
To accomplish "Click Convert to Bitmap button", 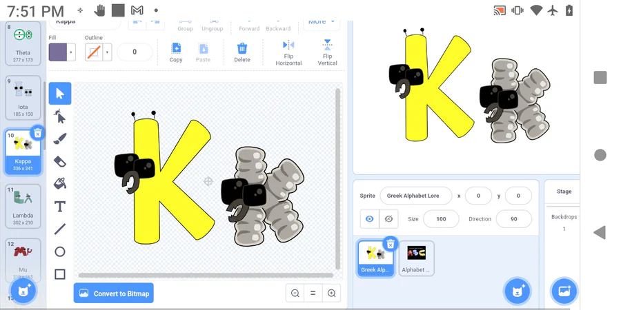I will click(x=114, y=293).
